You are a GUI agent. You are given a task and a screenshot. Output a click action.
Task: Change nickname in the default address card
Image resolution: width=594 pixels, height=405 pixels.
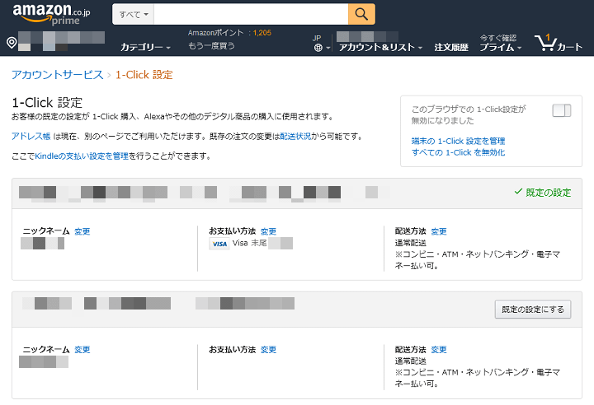pyautogui.click(x=82, y=231)
